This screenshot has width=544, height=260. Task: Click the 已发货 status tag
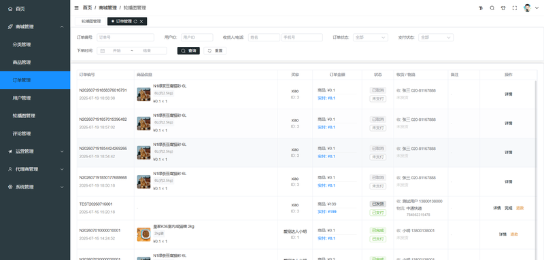[378, 204]
